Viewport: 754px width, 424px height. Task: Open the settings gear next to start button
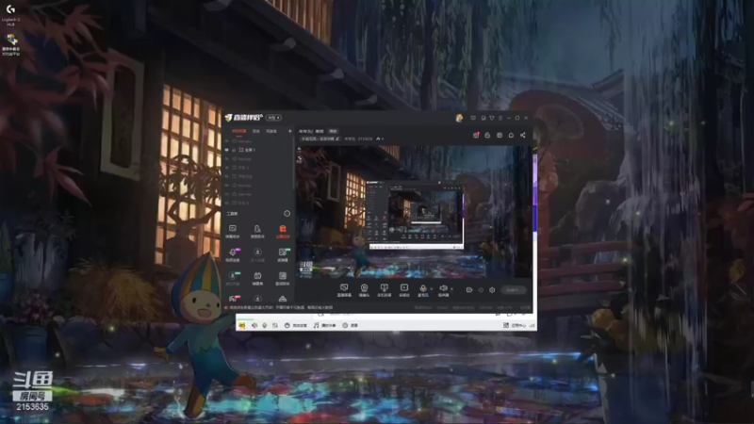click(492, 290)
